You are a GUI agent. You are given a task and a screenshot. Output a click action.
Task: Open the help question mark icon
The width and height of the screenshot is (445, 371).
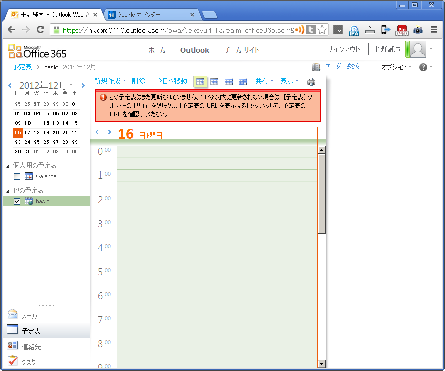423,67
